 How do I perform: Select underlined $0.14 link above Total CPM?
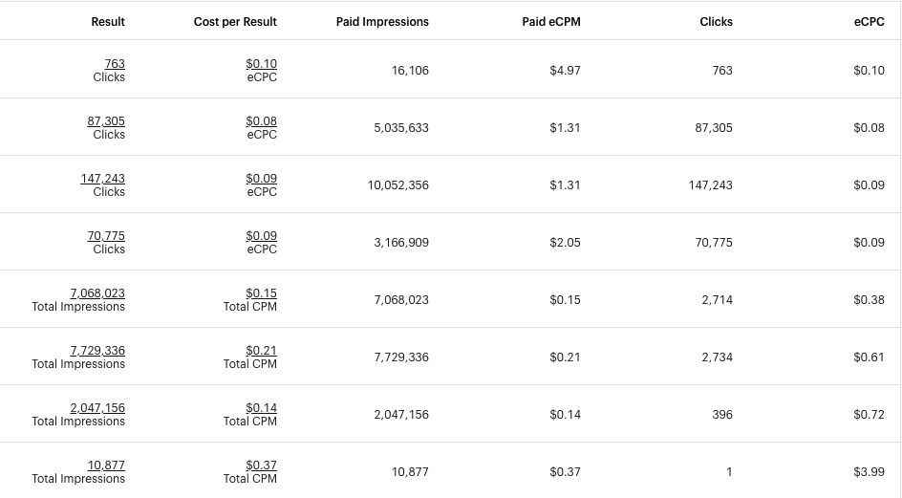[261, 408]
